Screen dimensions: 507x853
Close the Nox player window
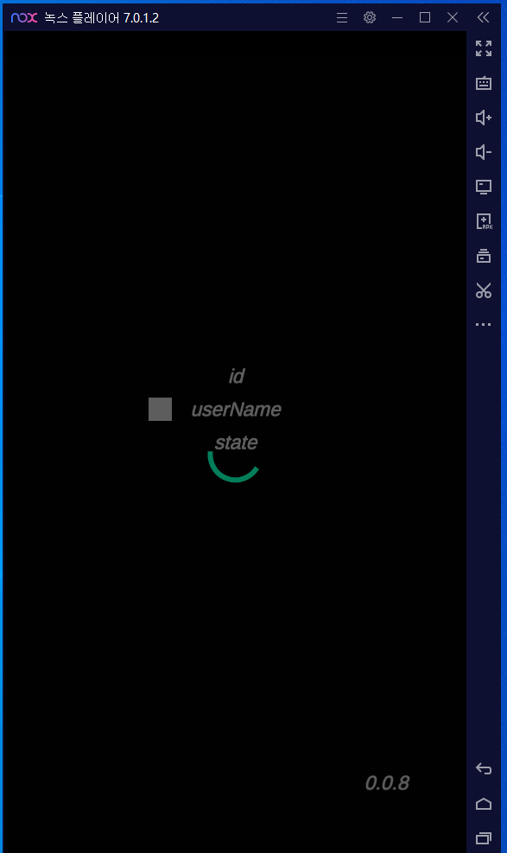point(453,17)
